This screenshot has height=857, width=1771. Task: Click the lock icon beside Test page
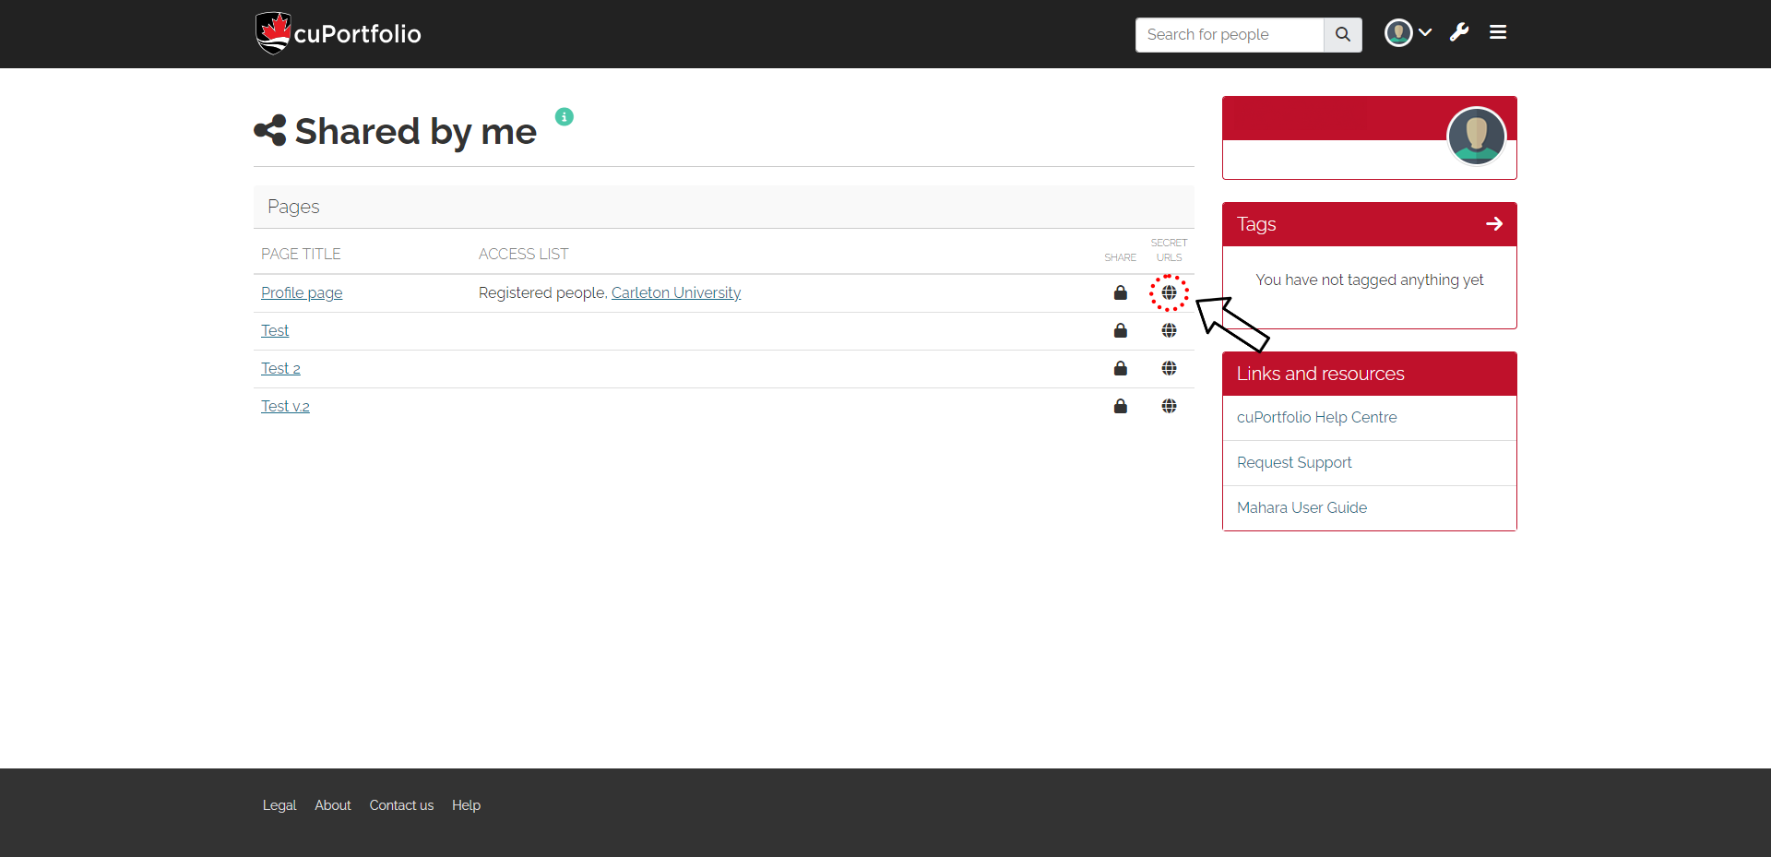point(1121,330)
